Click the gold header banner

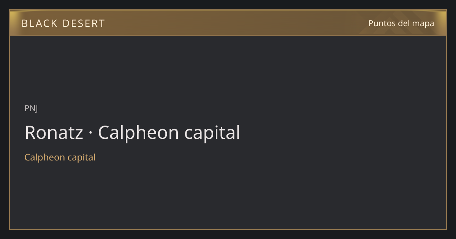[228, 23]
